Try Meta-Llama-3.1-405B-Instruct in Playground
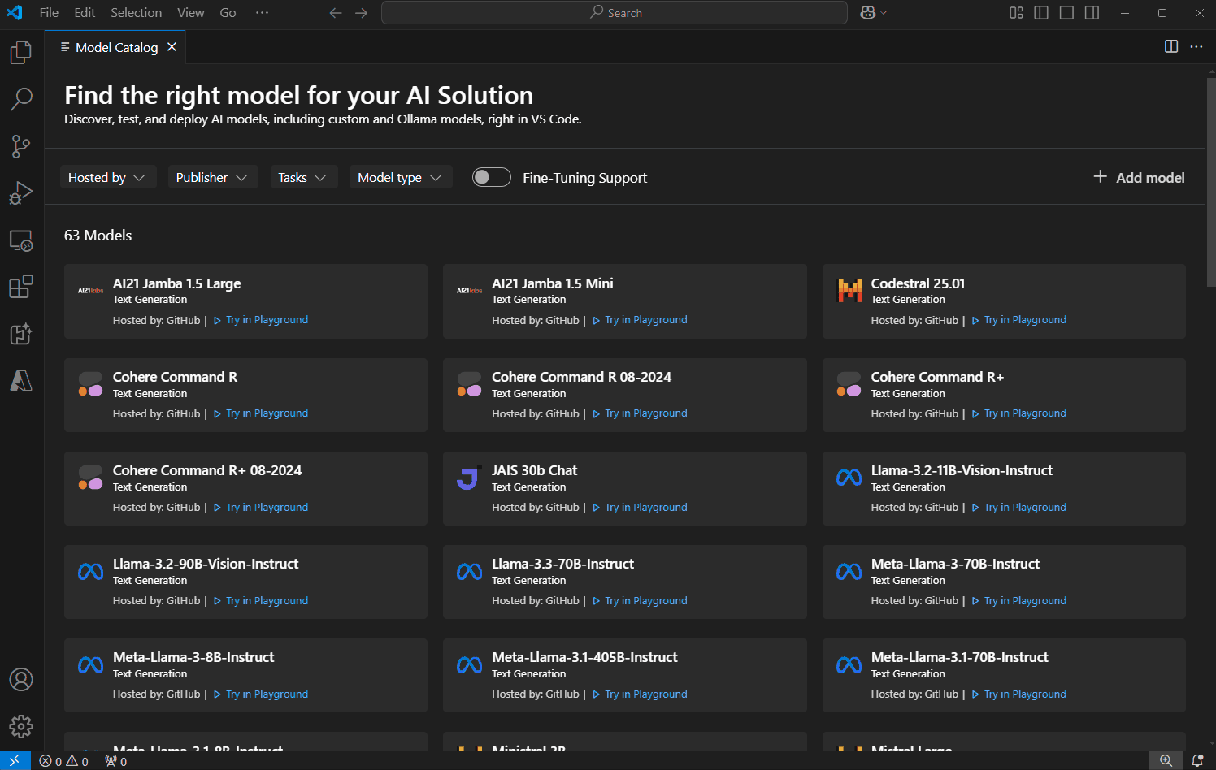1216x770 pixels. click(640, 694)
